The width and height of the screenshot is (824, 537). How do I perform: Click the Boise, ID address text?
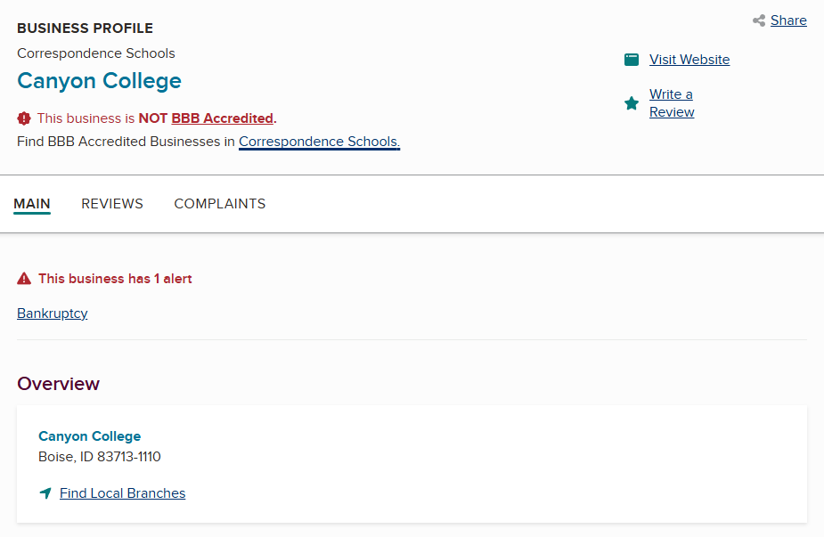click(x=99, y=457)
